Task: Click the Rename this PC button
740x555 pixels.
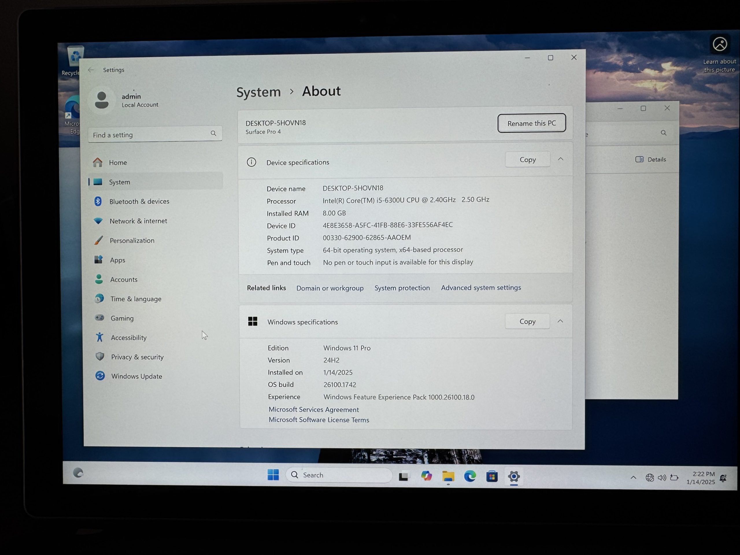Action: click(x=531, y=123)
